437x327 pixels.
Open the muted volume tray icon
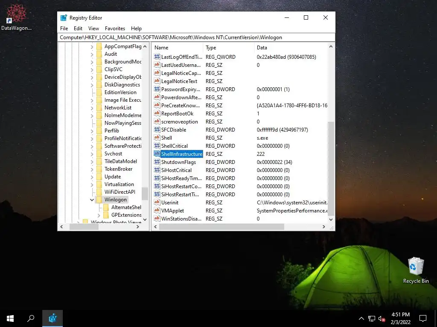point(382,318)
